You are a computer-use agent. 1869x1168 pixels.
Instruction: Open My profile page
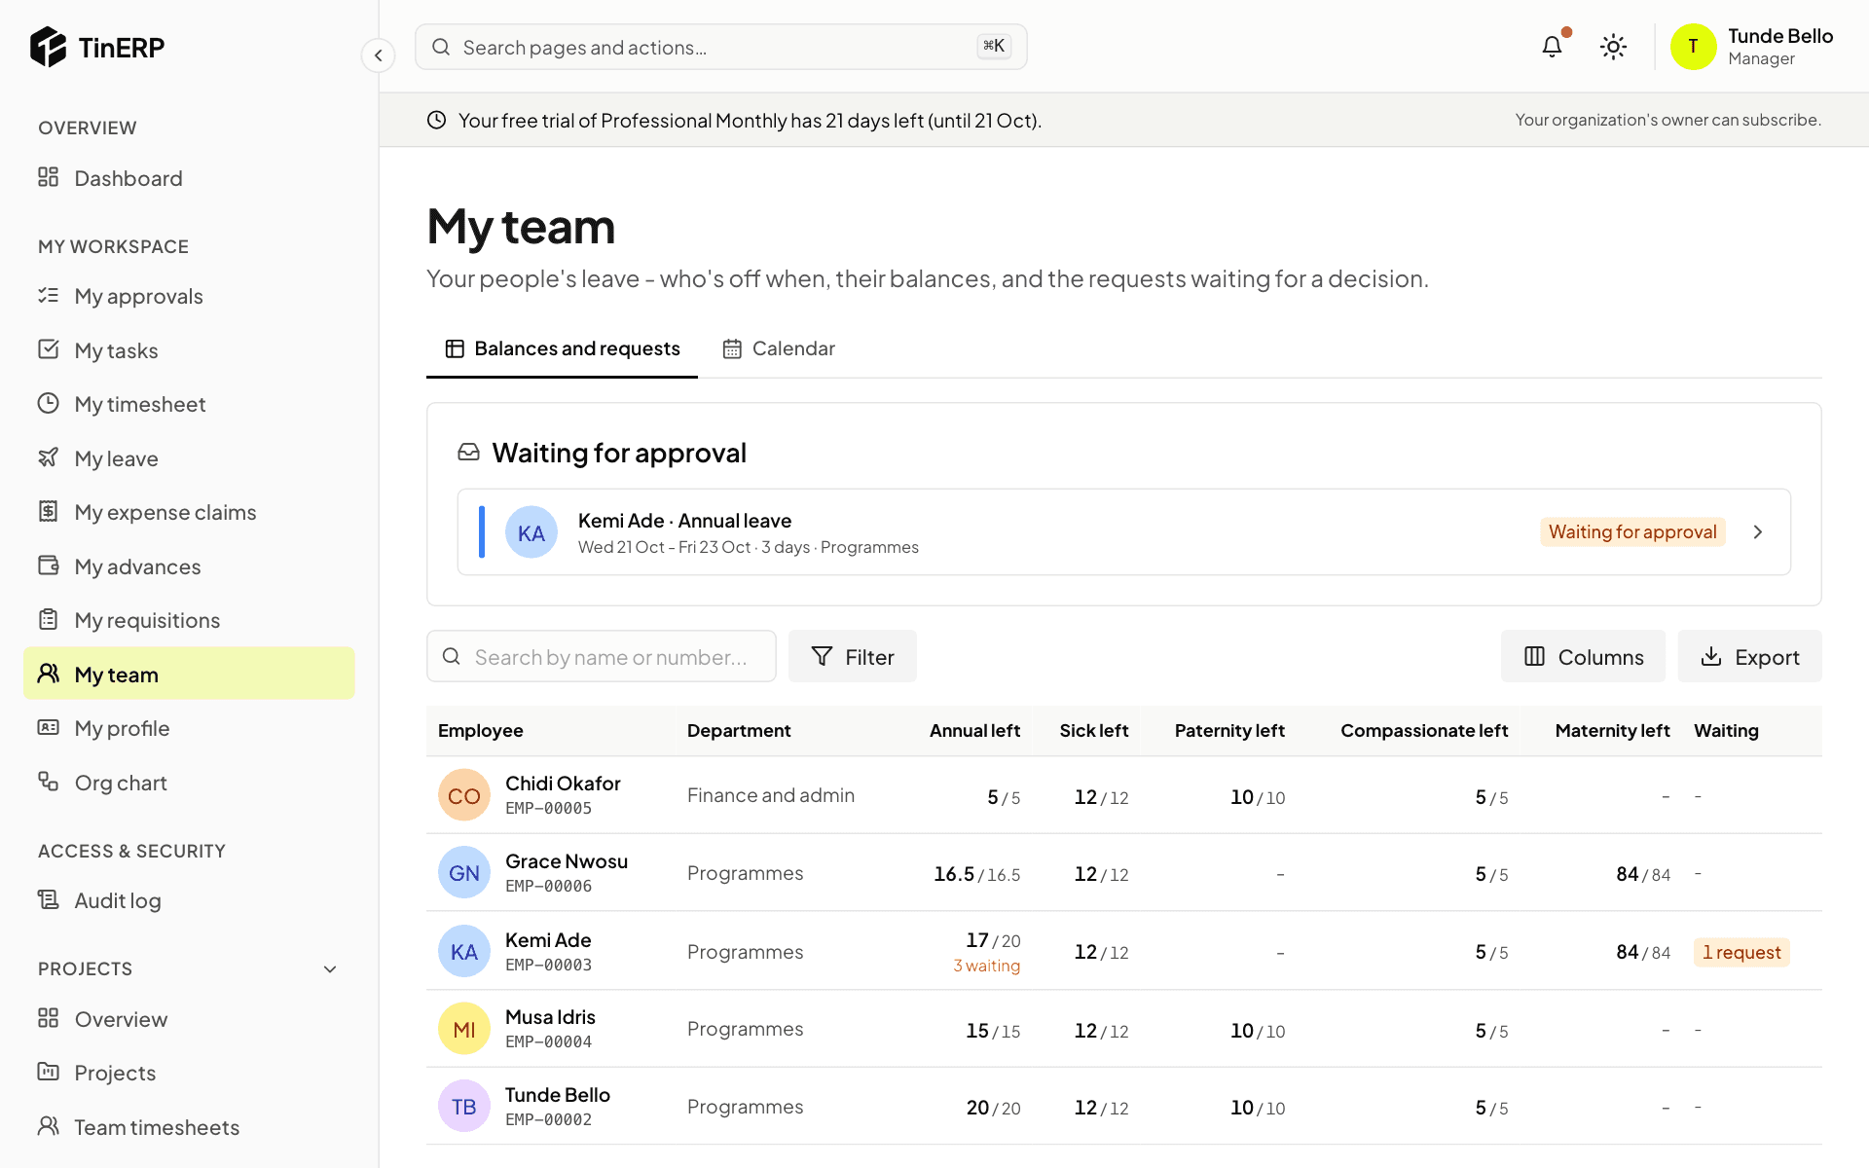coord(189,728)
